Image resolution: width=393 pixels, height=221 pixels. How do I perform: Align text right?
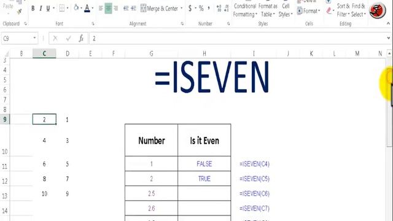(x=116, y=9)
